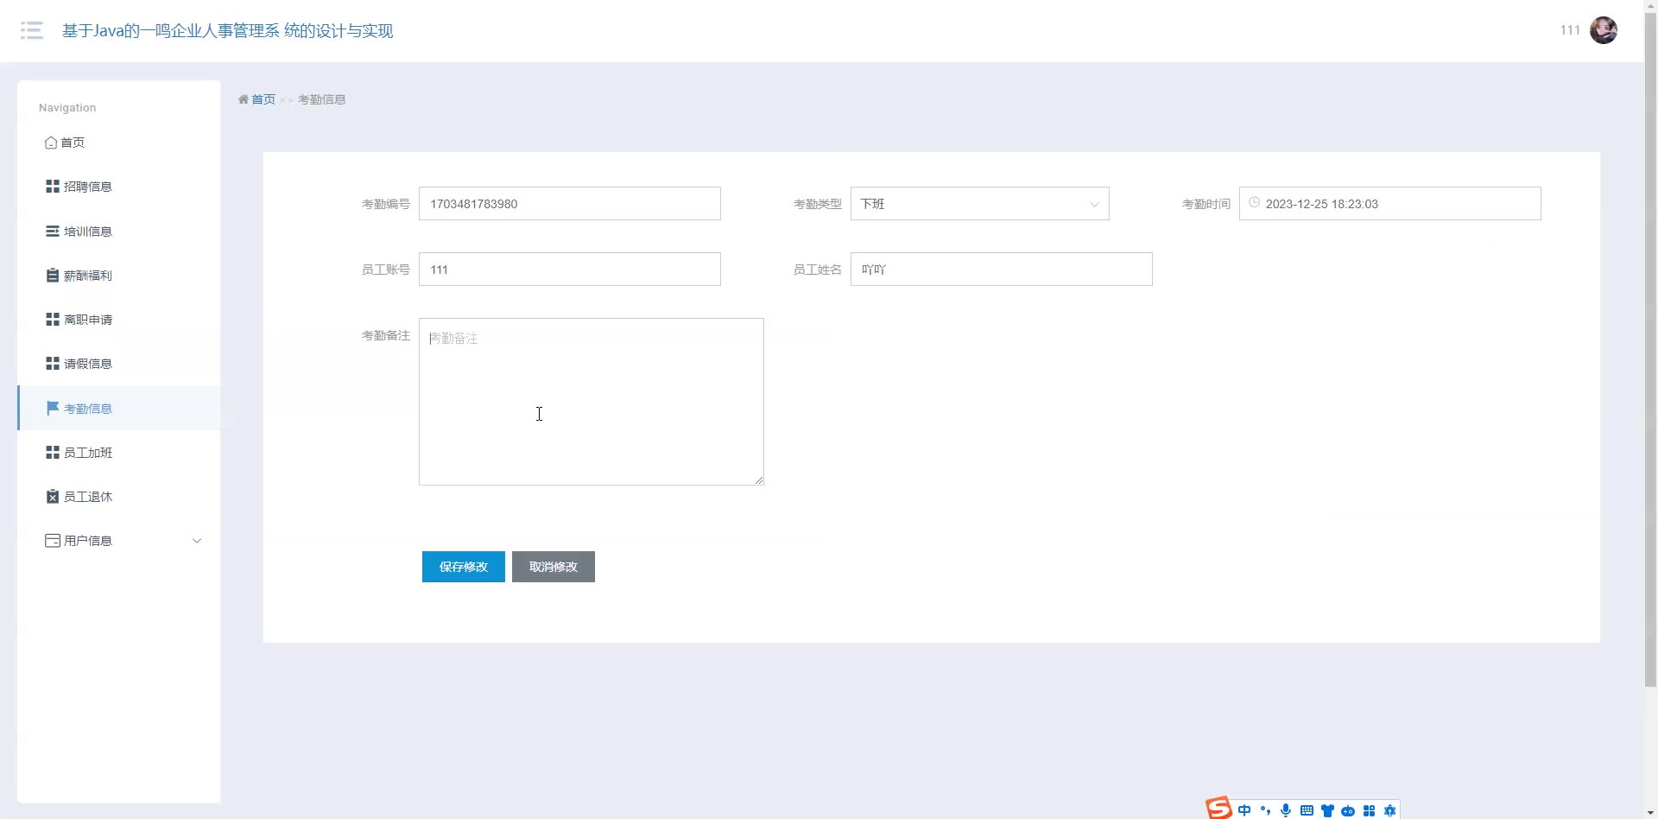
Task: Click the last settings icon on the IME bar
Action: (1389, 810)
